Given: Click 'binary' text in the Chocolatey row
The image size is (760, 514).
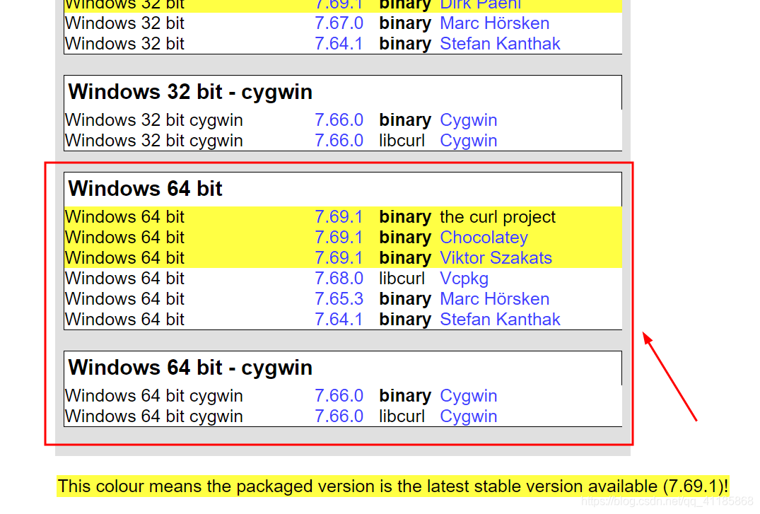Looking at the screenshot, I should tap(405, 237).
